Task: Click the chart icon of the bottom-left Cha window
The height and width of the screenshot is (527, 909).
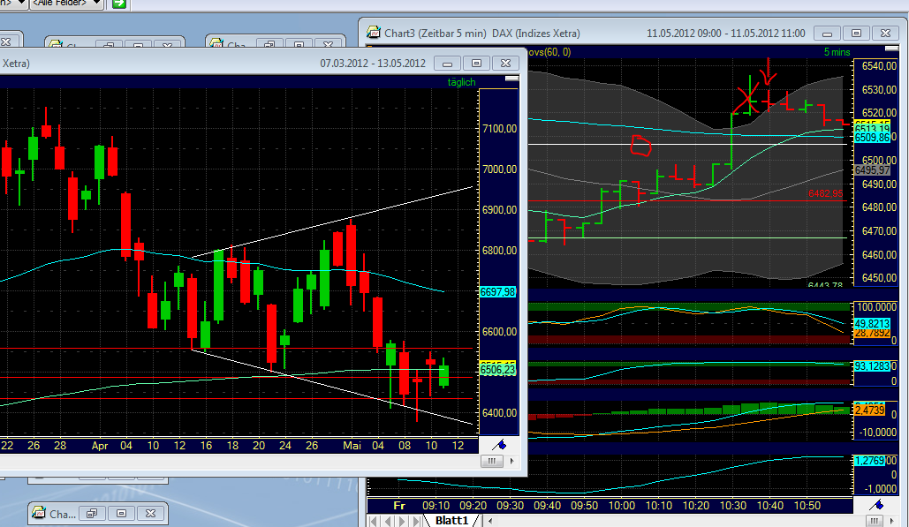Action: tap(38, 513)
